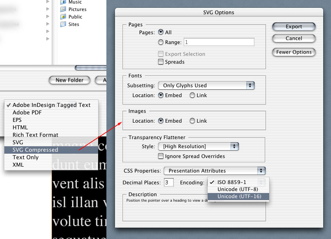Choose Embed for Fonts location
331x239 pixels.
[x=161, y=95]
